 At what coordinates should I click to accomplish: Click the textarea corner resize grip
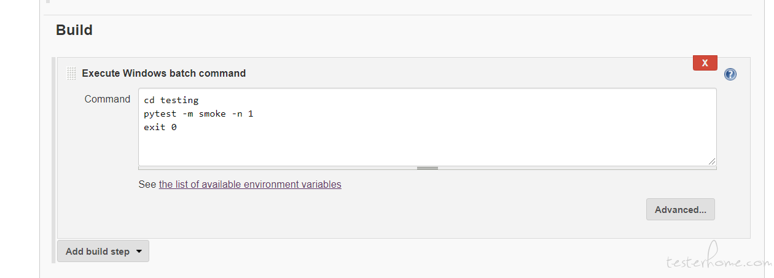pyautogui.click(x=711, y=161)
